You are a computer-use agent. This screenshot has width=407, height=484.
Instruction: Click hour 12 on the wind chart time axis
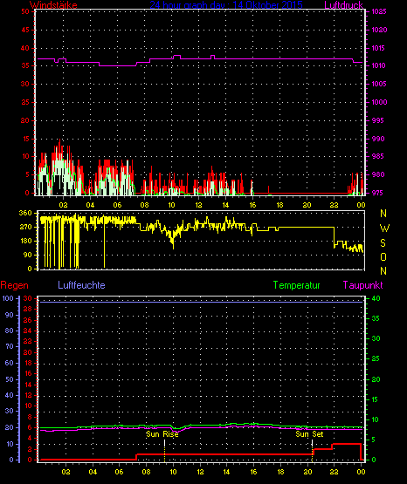pyautogui.click(x=198, y=205)
